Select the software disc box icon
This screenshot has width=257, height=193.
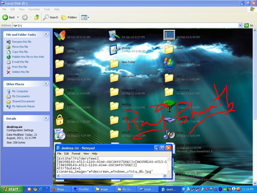click(60, 134)
